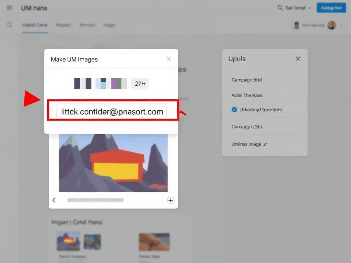
Task: Click the email address input field
Action: 111,112
